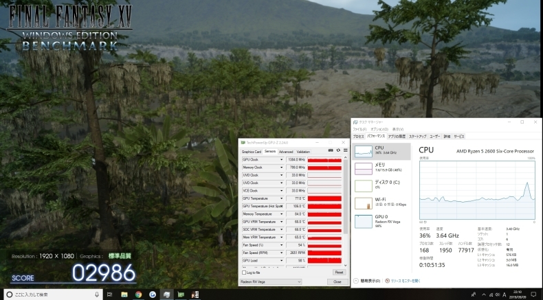This screenshot has width=543, height=300.
Task: Open the ファイル(F) menu in Task Manager
Action: [x=359, y=130]
